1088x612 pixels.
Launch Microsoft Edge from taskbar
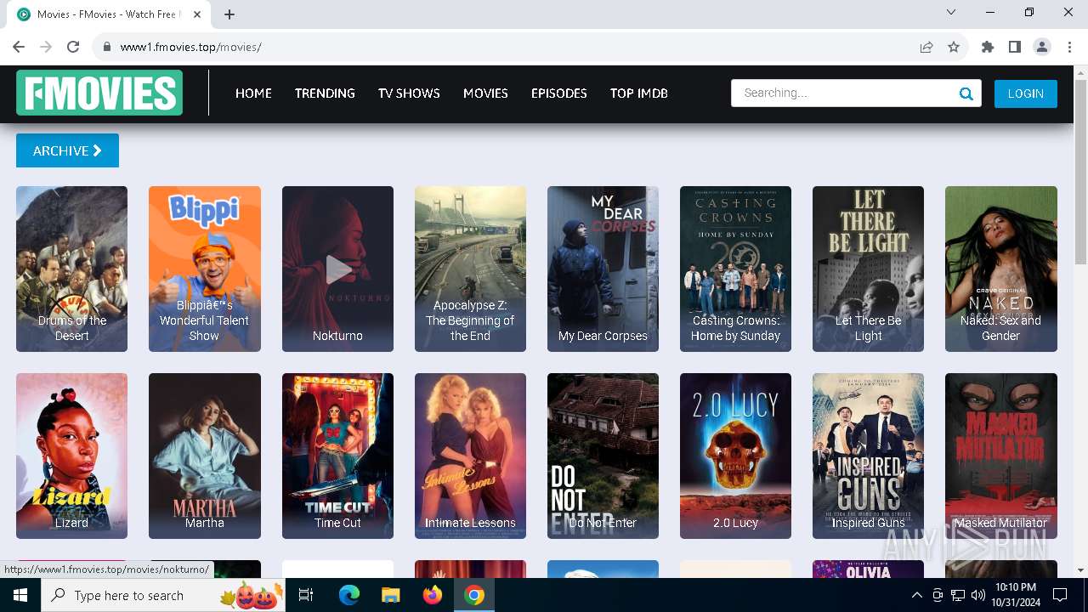(x=349, y=595)
